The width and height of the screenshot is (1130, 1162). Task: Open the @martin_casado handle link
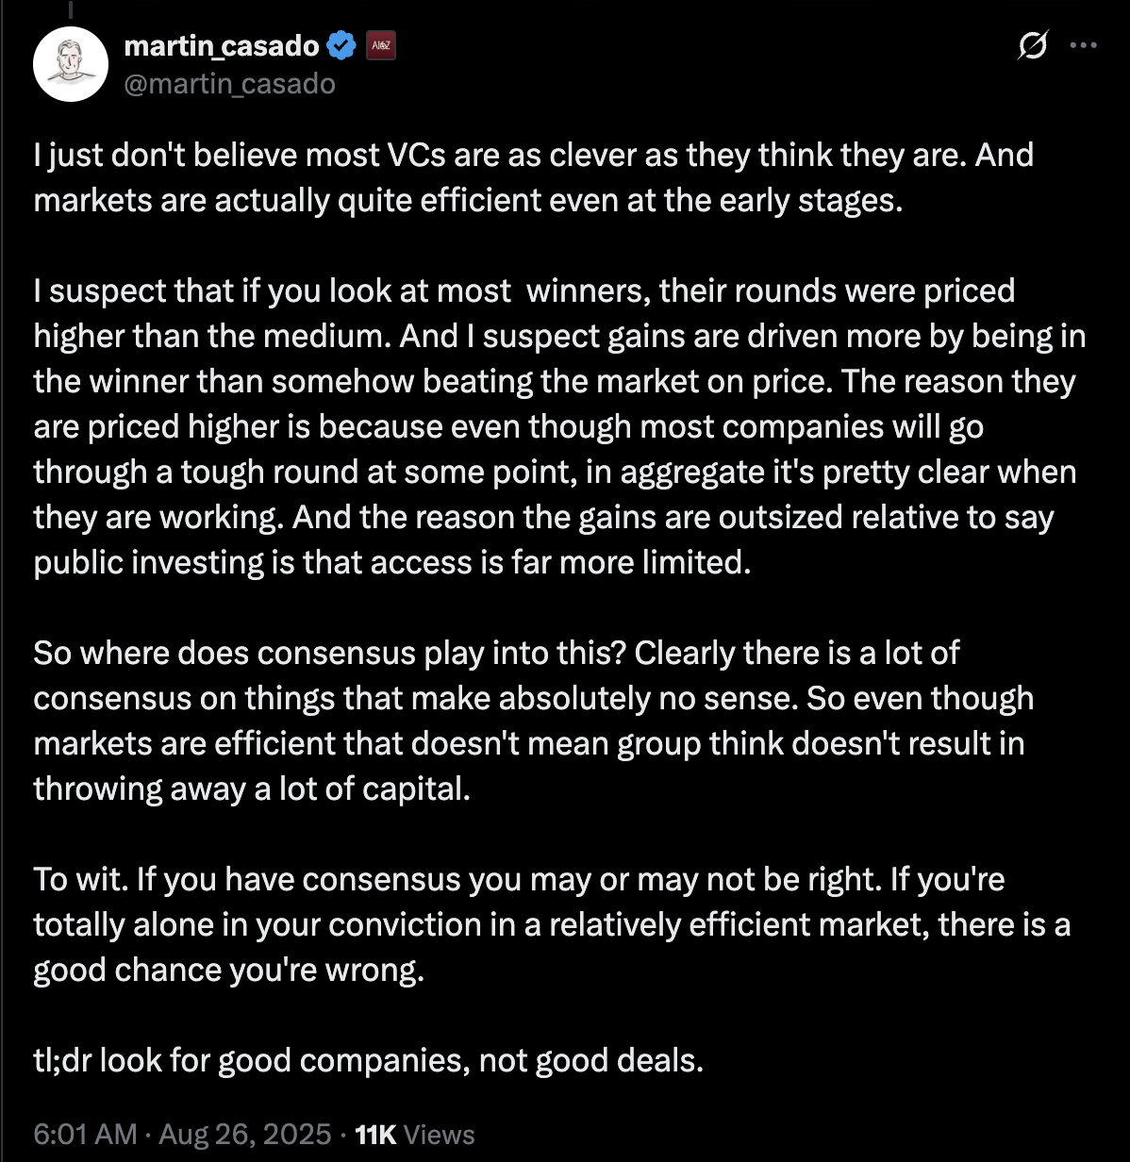pyautogui.click(x=230, y=84)
